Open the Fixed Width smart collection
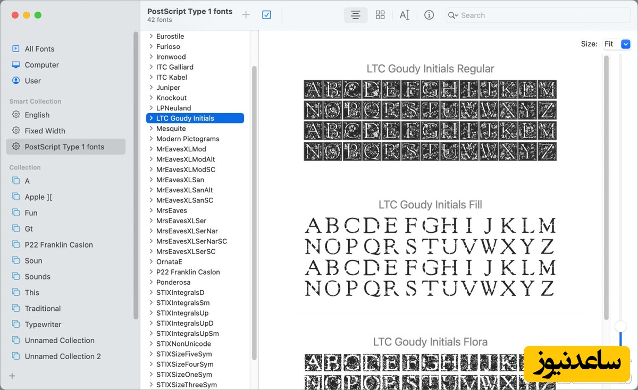 click(45, 131)
